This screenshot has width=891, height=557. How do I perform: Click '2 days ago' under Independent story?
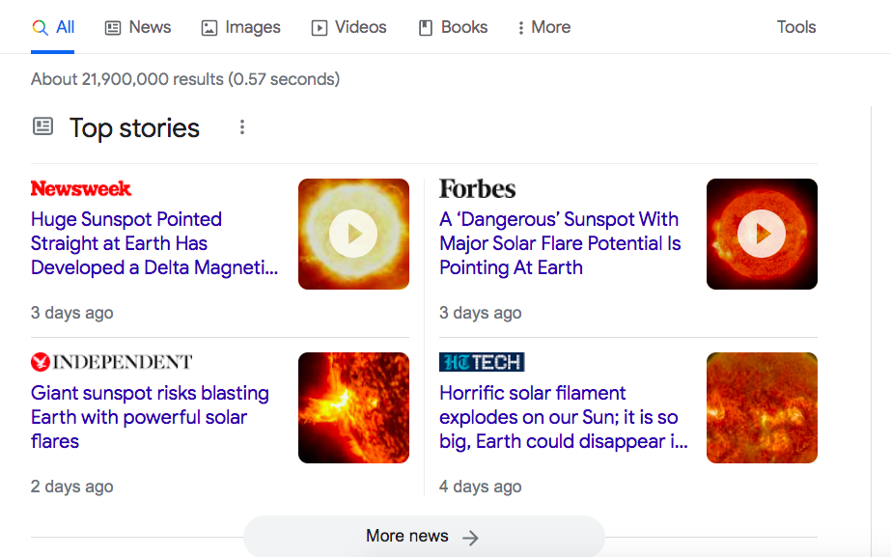tap(72, 487)
